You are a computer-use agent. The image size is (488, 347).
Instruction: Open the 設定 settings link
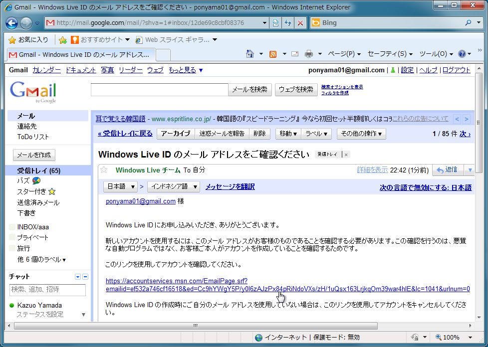tap(407, 70)
